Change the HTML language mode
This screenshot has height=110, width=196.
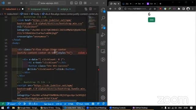71,104
